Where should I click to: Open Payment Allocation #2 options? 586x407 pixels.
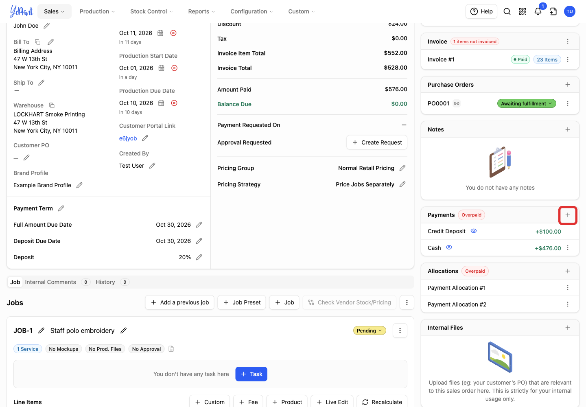click(x=568, y=304)
